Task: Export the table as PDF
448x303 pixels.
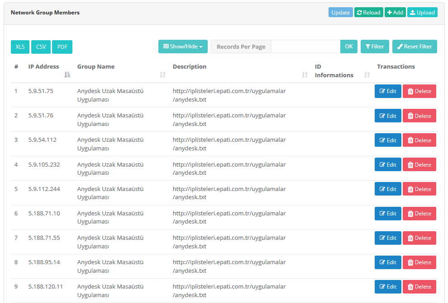Action: pyautogui.click(x=62, y=47)
